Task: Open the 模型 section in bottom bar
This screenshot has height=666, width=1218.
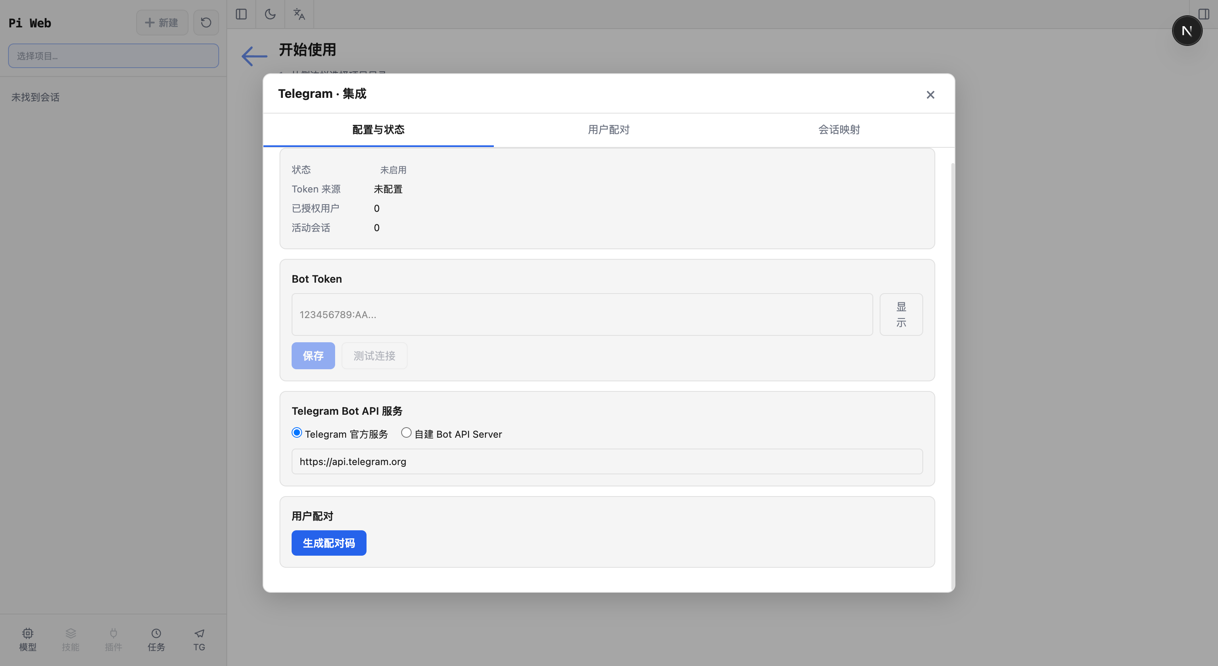Action: pyautogui.click(x=28, y=640)
